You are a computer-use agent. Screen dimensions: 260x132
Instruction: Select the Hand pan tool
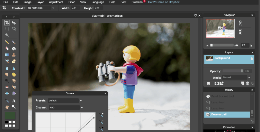(7, 107)
